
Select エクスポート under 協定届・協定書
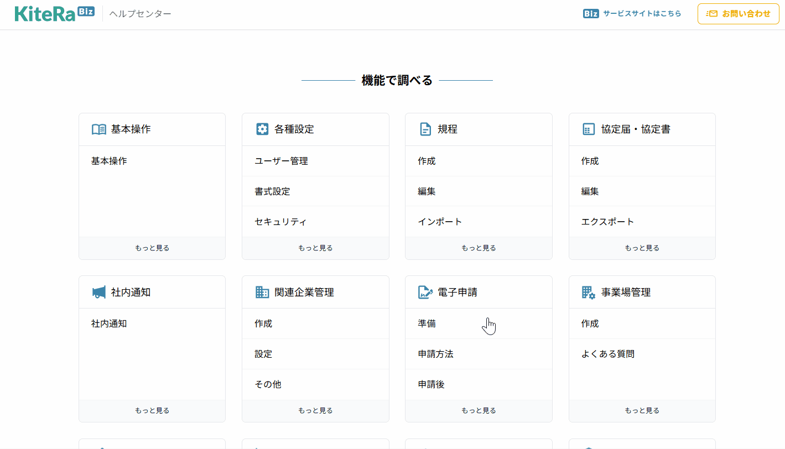click(642, 222)
